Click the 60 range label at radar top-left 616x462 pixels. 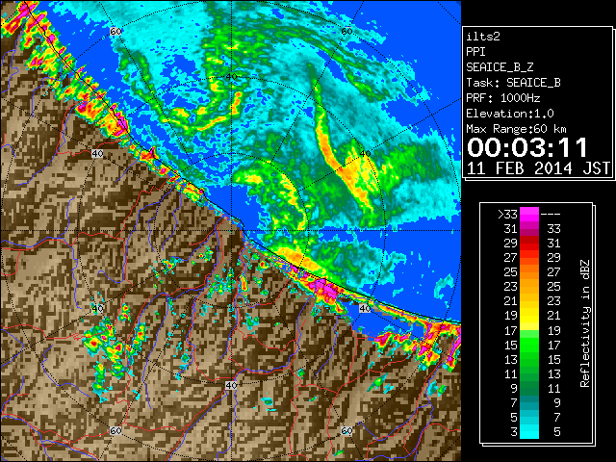[115, 32]
